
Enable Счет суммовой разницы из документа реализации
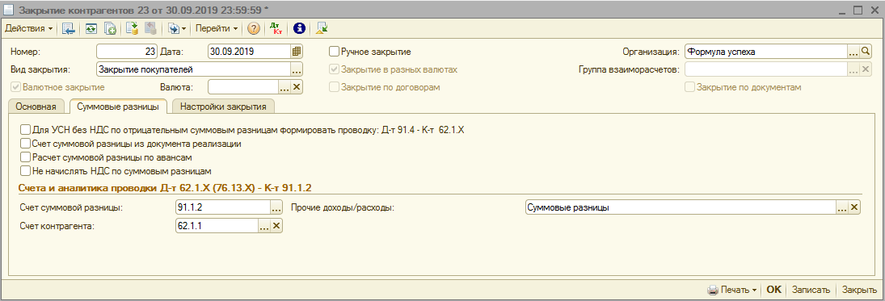tap(25, 143)
